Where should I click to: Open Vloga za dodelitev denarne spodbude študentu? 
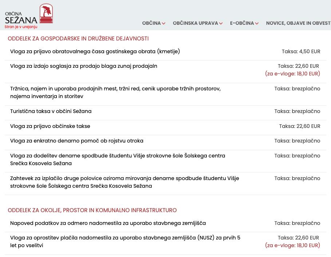click(x=118, y=159)
